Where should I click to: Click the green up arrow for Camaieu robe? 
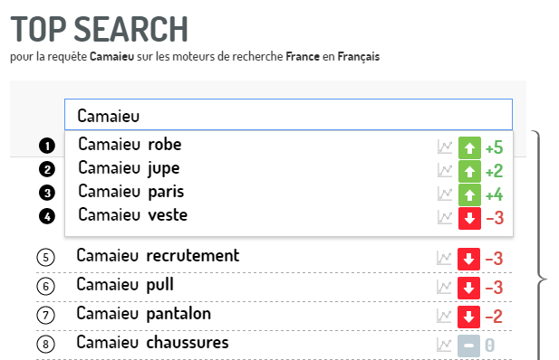click(469, 147)
